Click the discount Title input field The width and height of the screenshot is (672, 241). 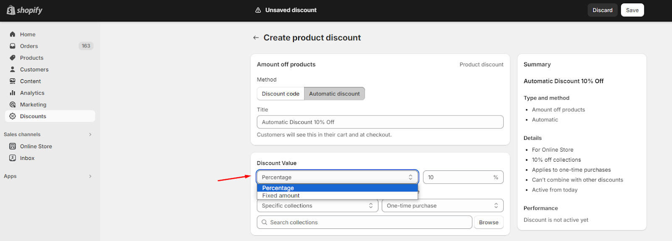point(380,122)
